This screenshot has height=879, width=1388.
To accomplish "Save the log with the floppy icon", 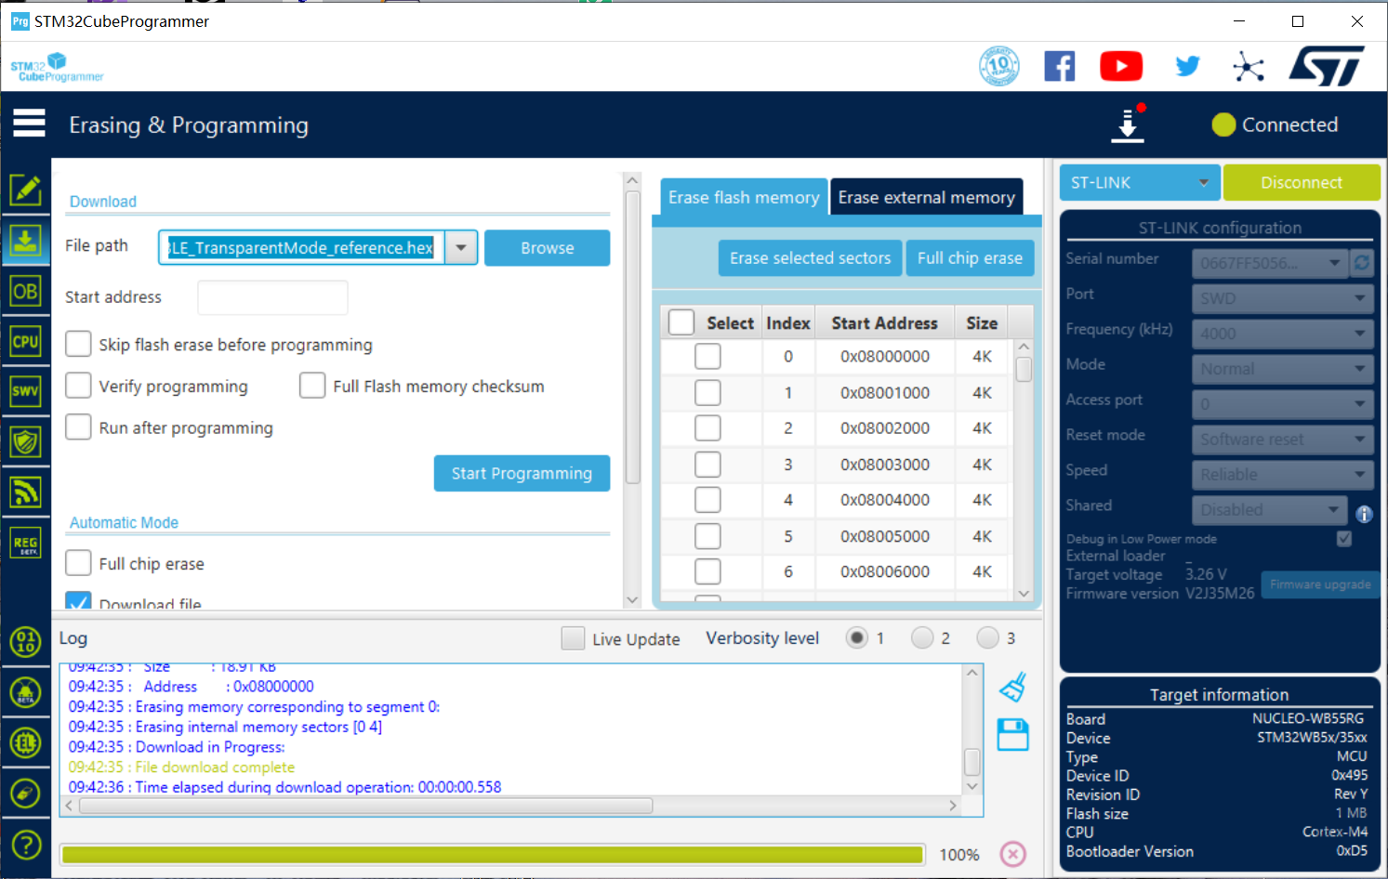I will tap(1012, 735).
